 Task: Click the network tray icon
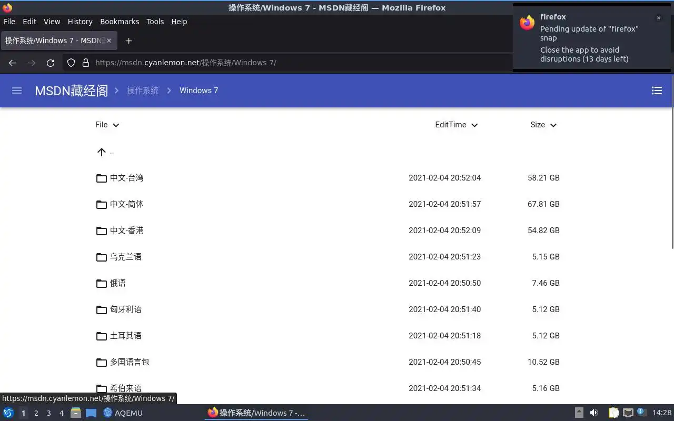[x=628, y=413]
